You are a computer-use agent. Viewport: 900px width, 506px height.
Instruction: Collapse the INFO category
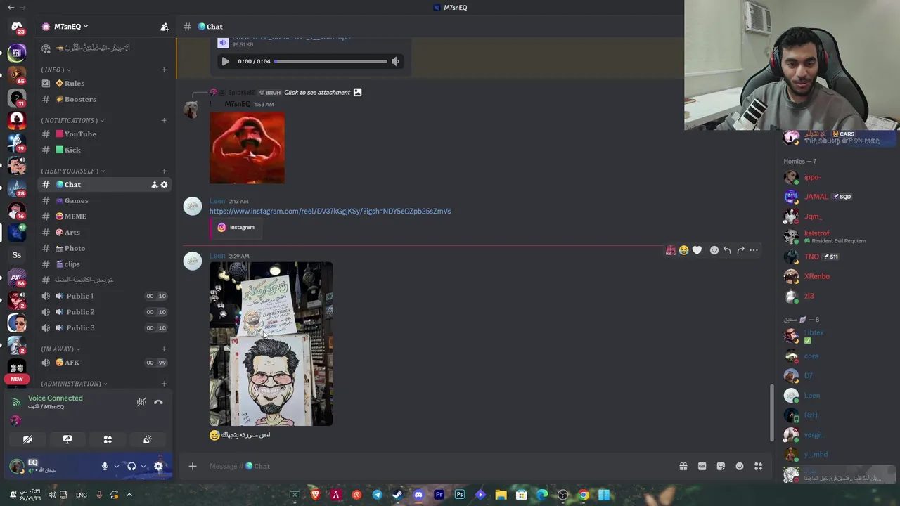pyautogui.click(x=56, y=70)
